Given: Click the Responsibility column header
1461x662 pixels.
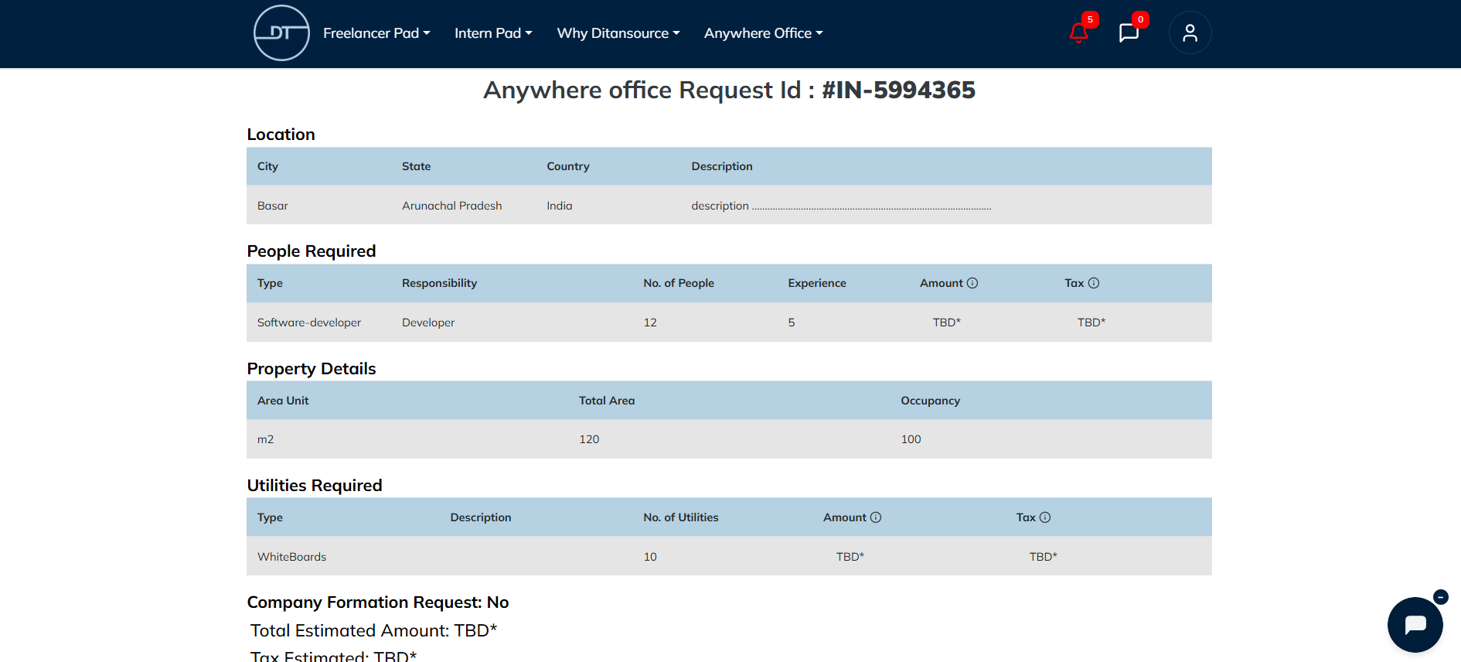Looking at the screenshot, I should (x=440, y=283).
